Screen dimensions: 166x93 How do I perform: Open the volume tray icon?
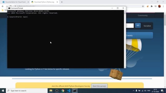[145, 91]
